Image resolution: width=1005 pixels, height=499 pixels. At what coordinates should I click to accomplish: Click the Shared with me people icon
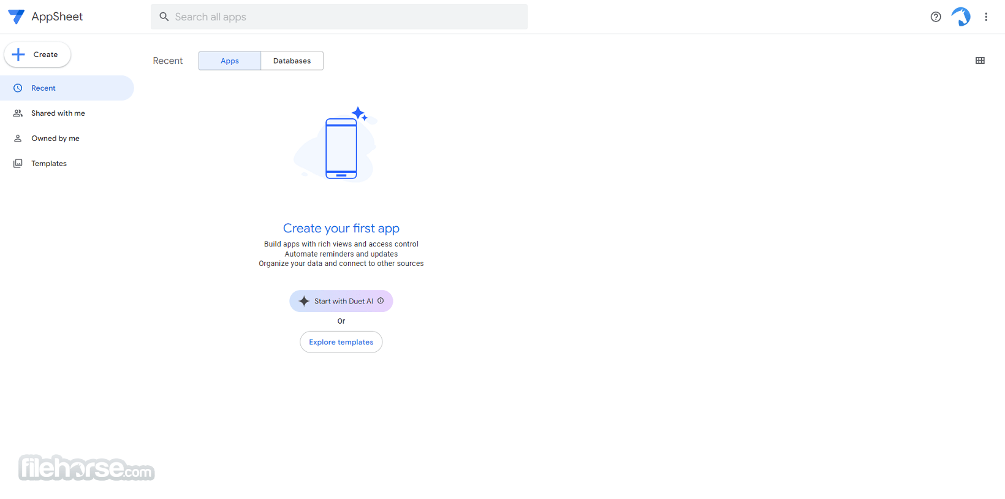click(18, 113)
